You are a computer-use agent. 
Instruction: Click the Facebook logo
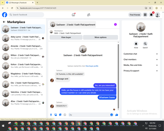click(5, 15)
